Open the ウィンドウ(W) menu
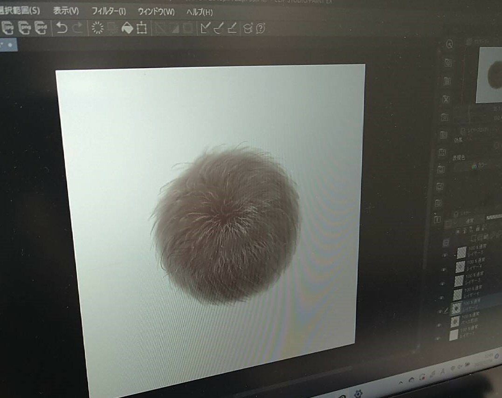Image resolution: width=502 pixels, height=398 pixels. point(156,12)
